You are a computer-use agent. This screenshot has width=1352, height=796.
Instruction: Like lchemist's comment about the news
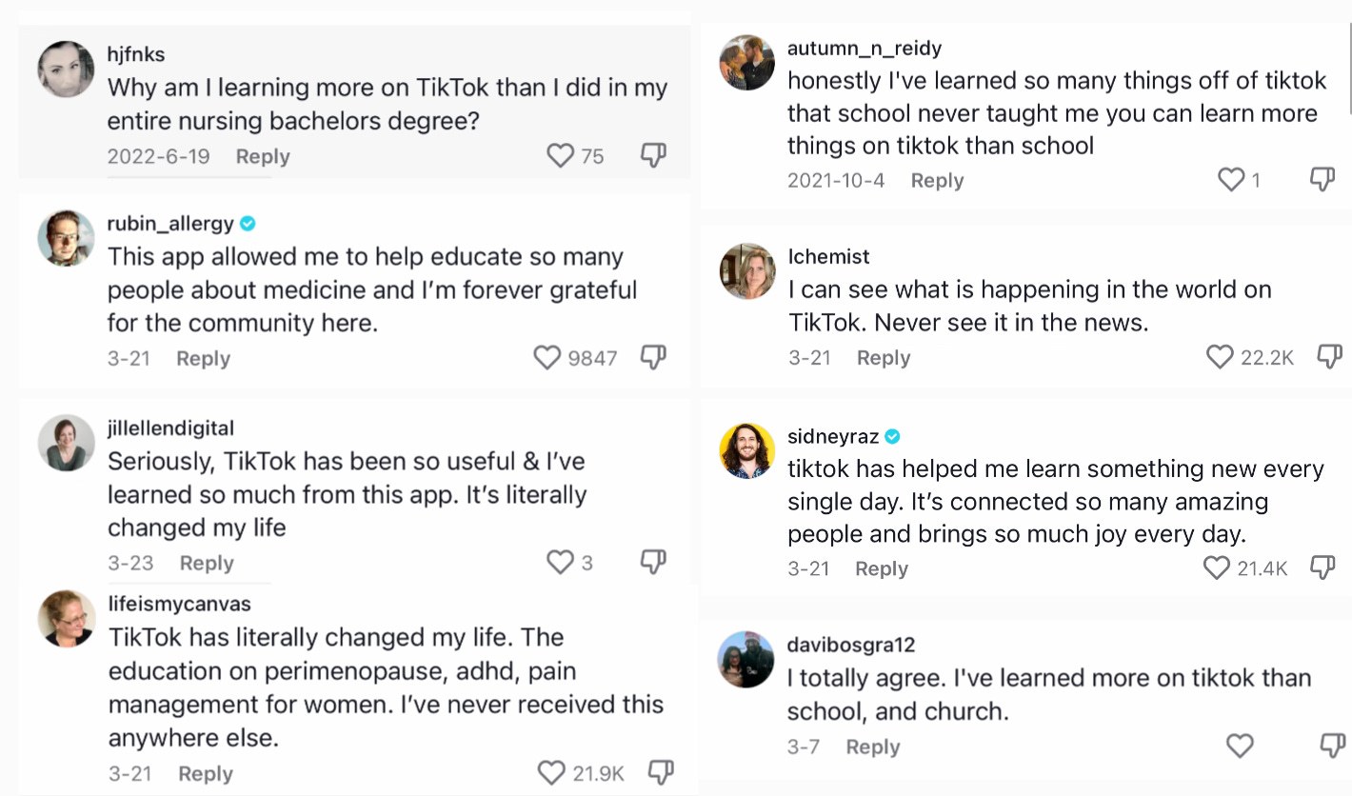[1220, 357]
